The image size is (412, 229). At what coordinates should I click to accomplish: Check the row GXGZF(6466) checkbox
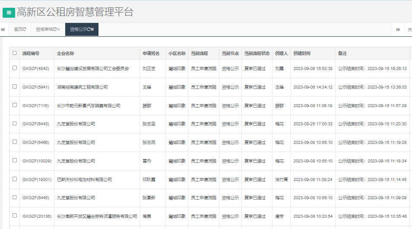pyautogui.click(x=15, y=142)
